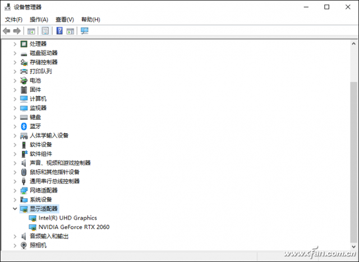Expand the 照相机 node
This screenshot has width=359, height=262.
15,245
